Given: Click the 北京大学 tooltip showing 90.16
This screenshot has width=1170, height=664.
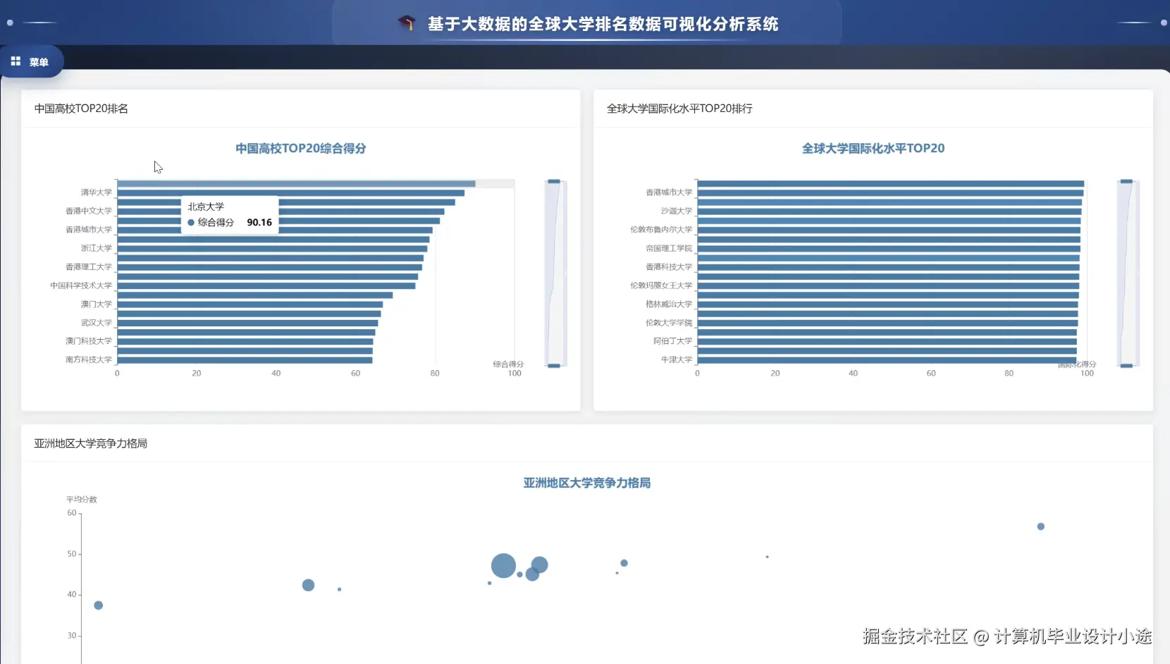Looking at the screenshot, I should (x=229, y=214).
